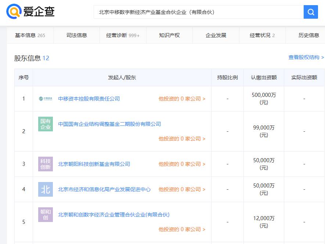325x244 pixels.
Task: Click 50,000万(元) in 北京朝阳科技创新基金 row
Action: tap(264, 164)
